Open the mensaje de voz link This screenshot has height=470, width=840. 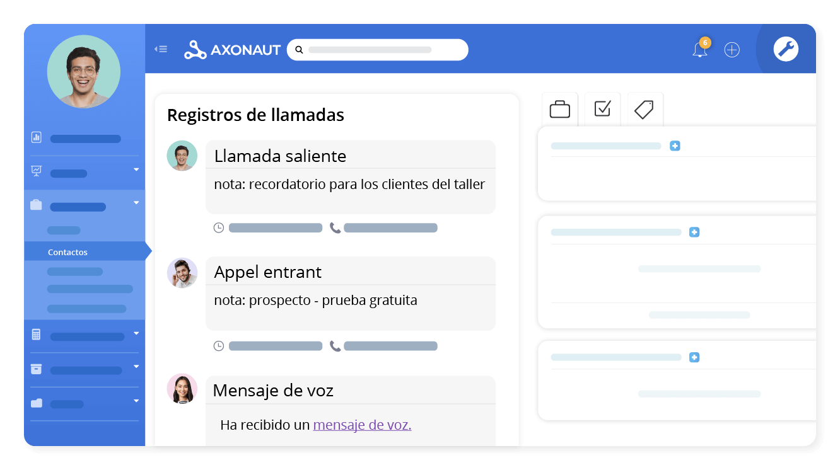362,425
